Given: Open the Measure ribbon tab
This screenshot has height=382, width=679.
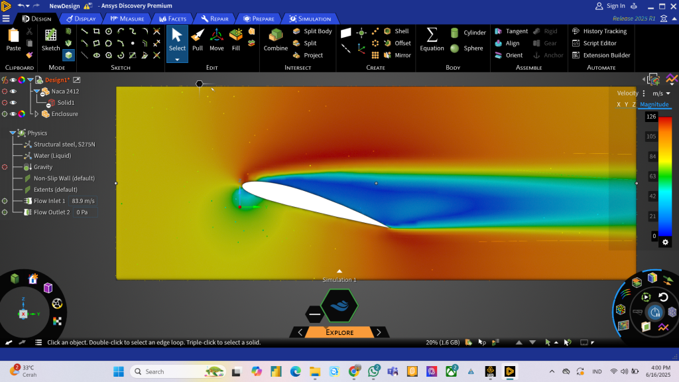Looking at the screenshot, I should [x=127, y=19].
